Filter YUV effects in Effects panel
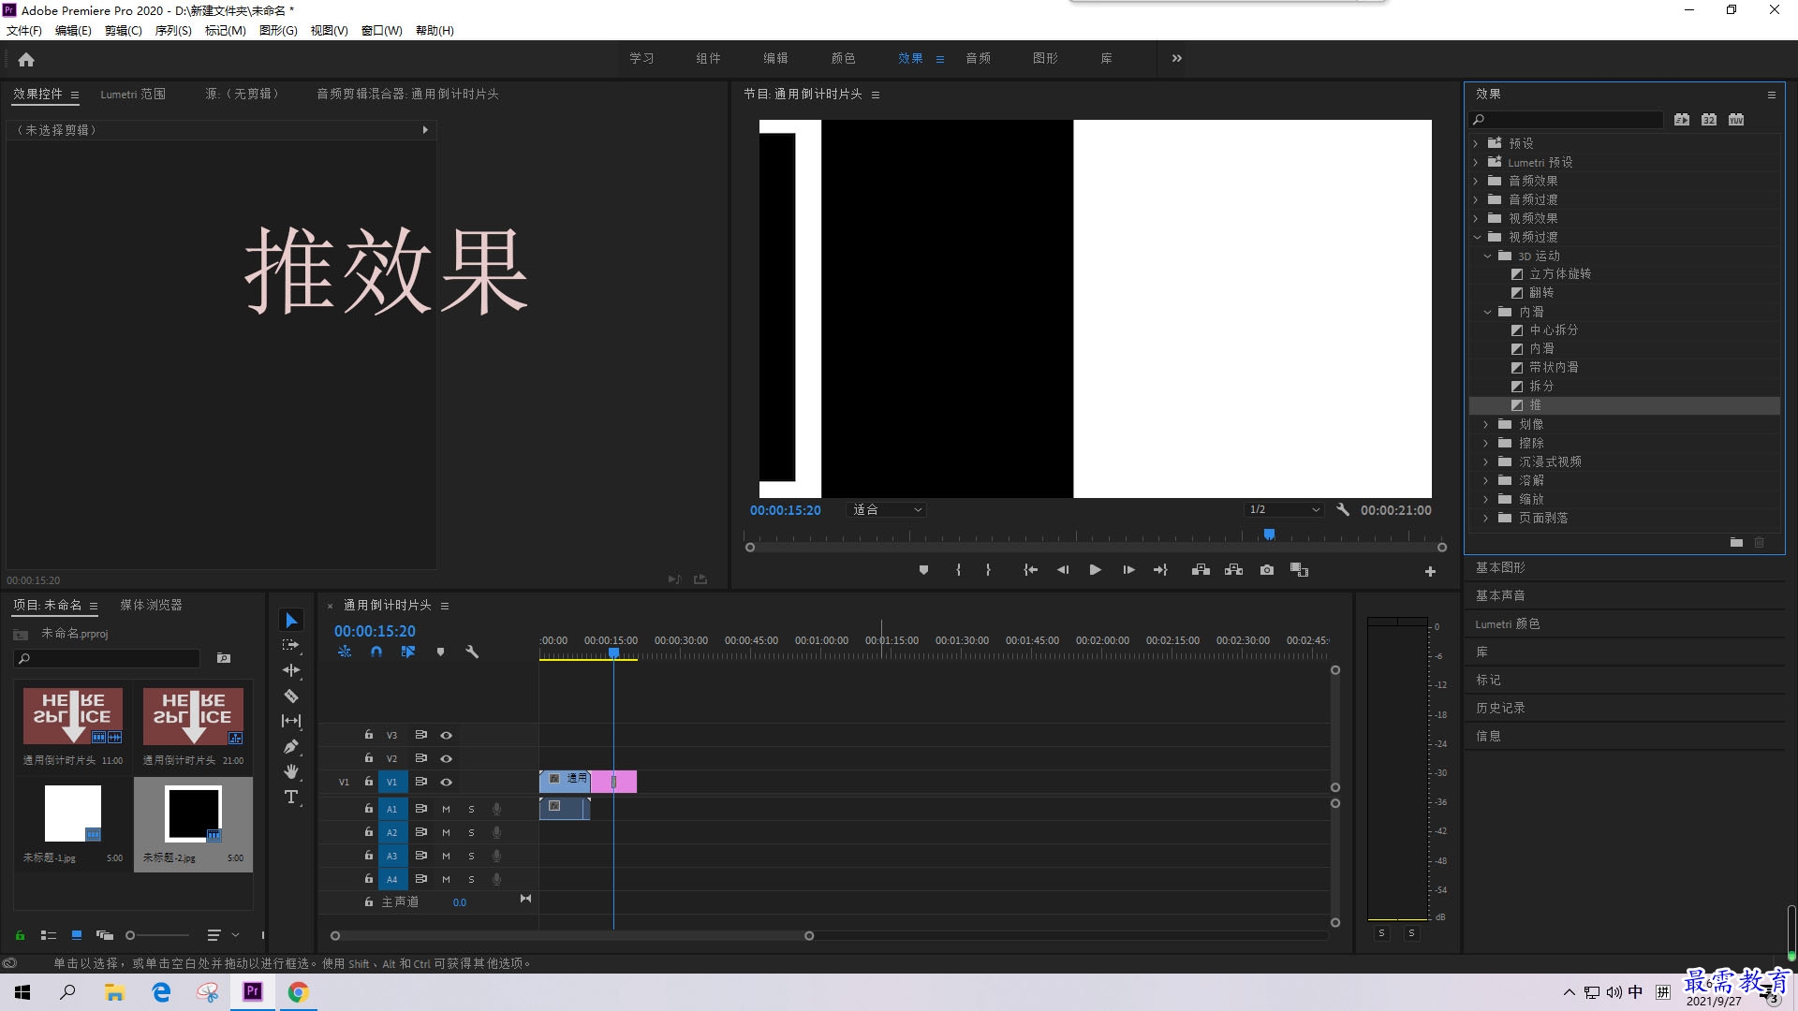Screen dimensions: 1798x1011 1736,120
